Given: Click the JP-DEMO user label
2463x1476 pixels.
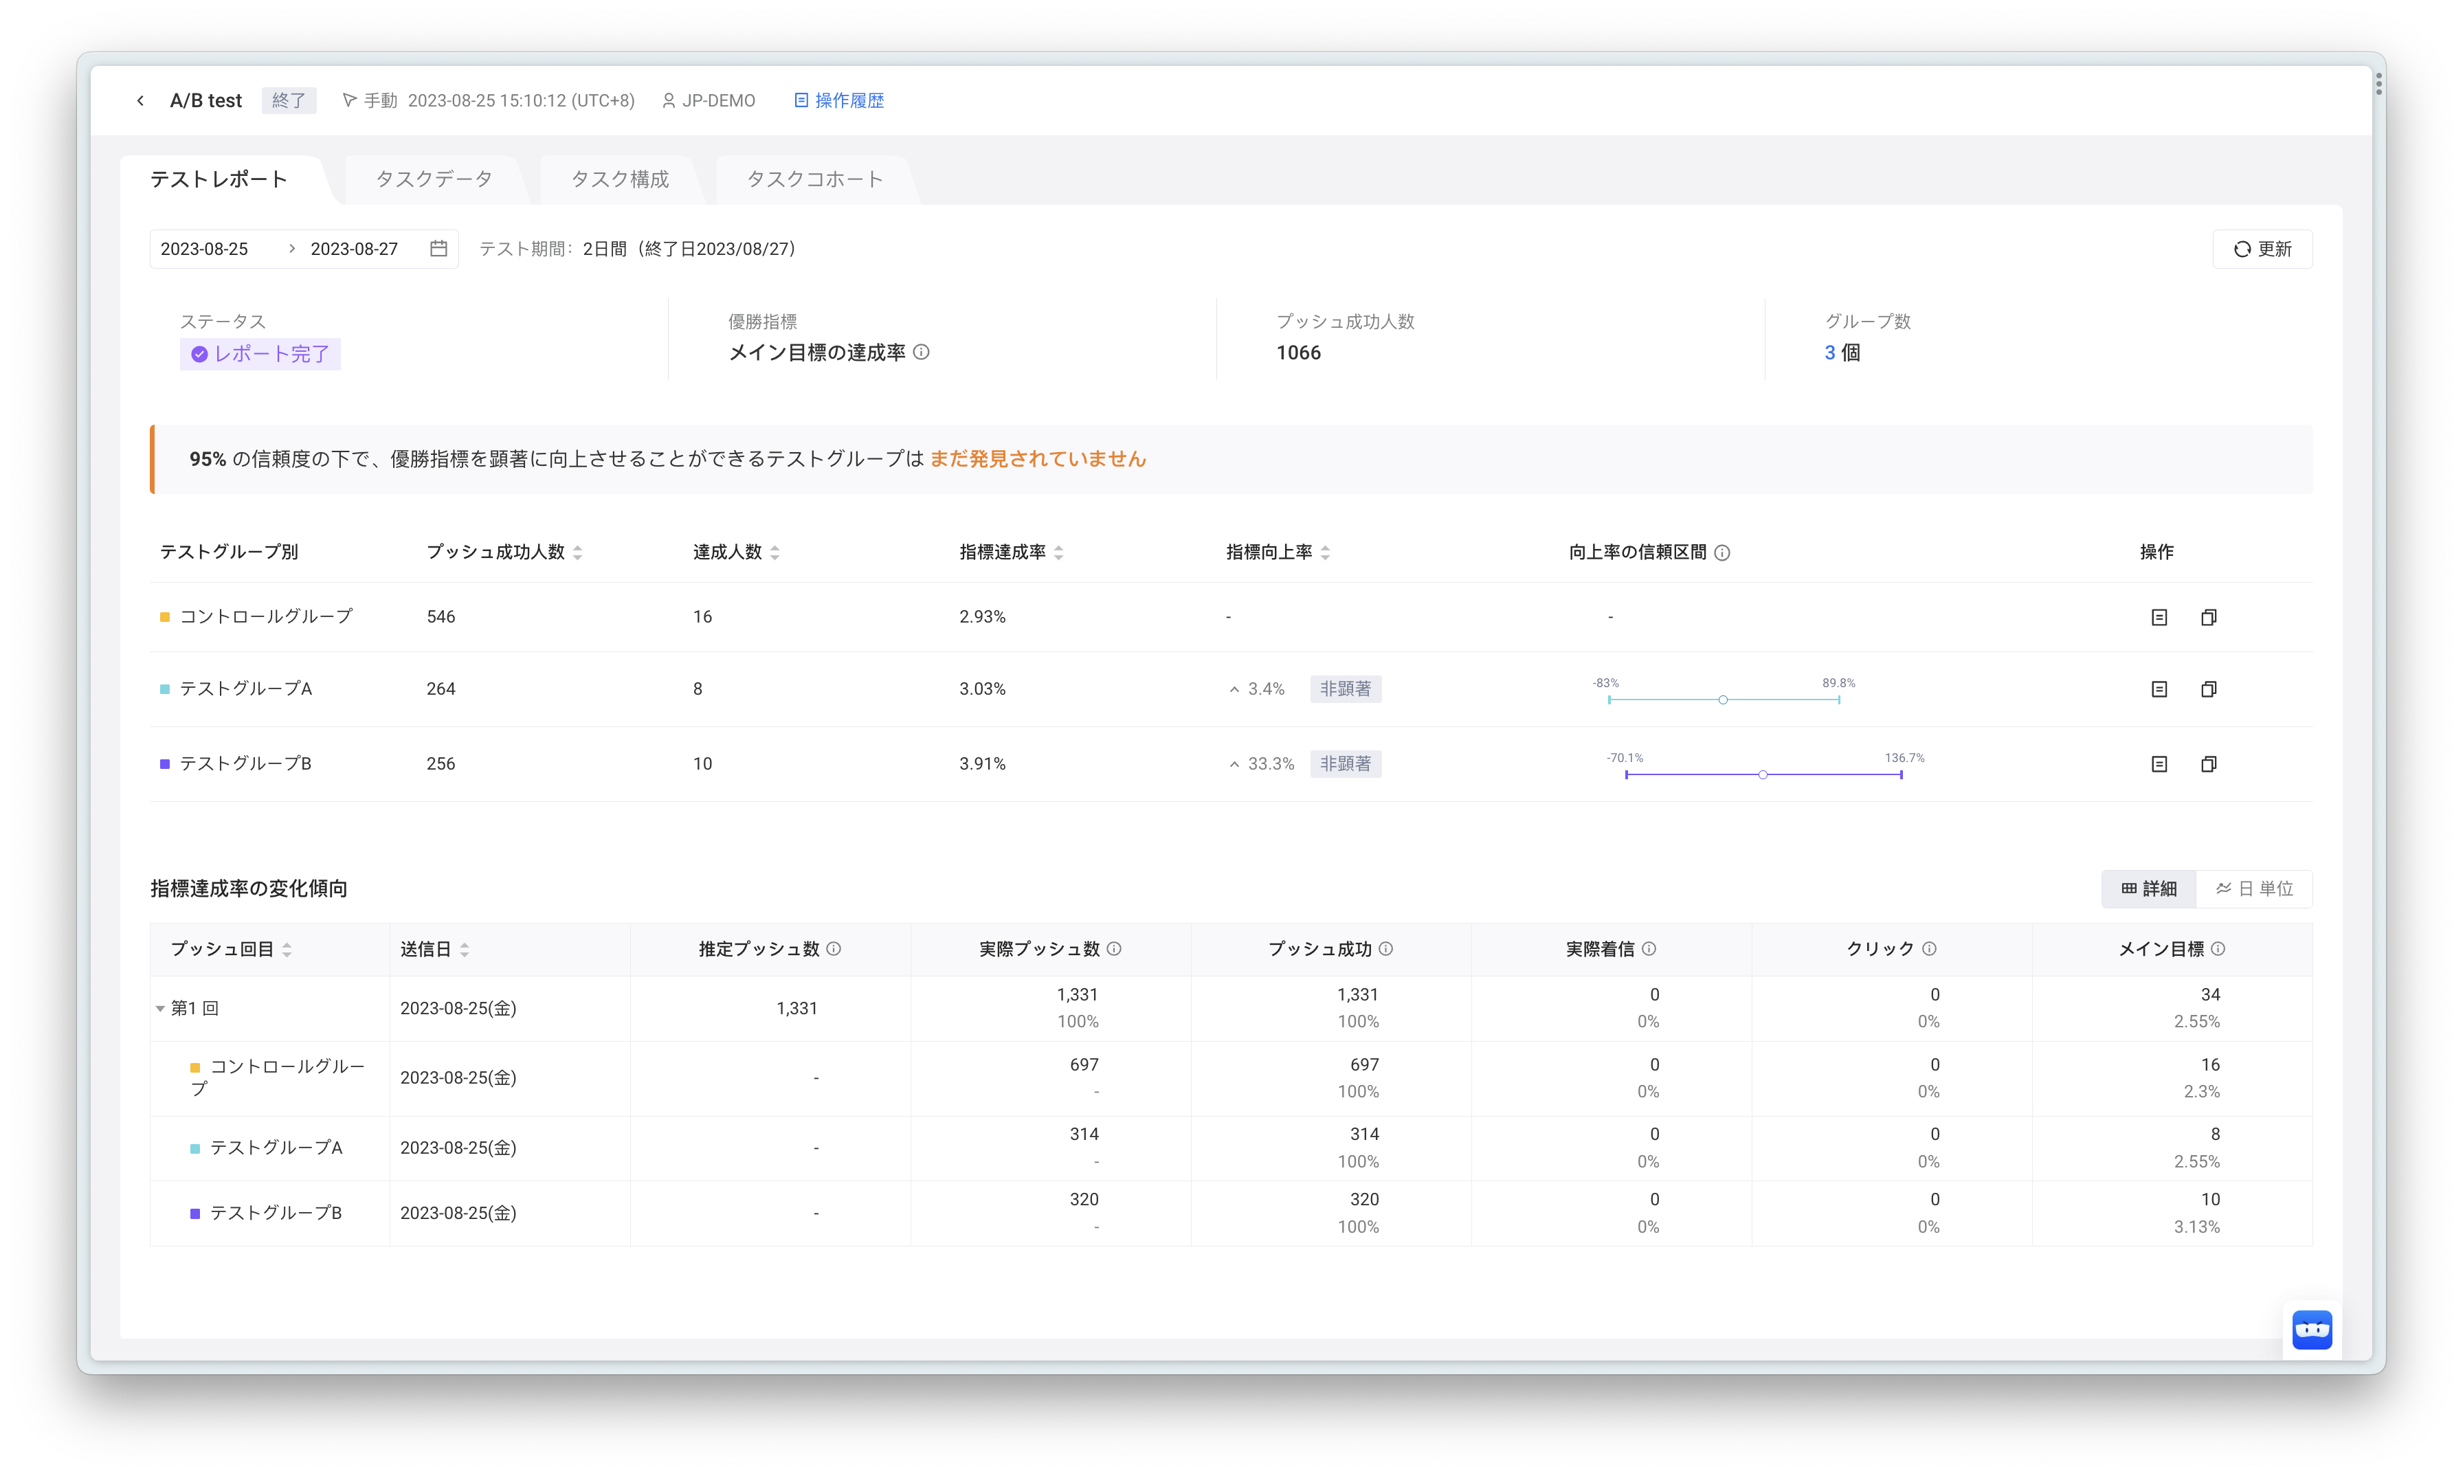Looking at the screenshot, I should pos(709,100).
